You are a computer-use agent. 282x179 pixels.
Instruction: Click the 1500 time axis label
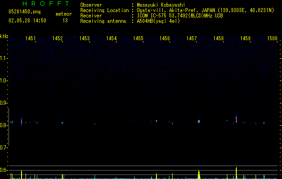tap(272, 38)
